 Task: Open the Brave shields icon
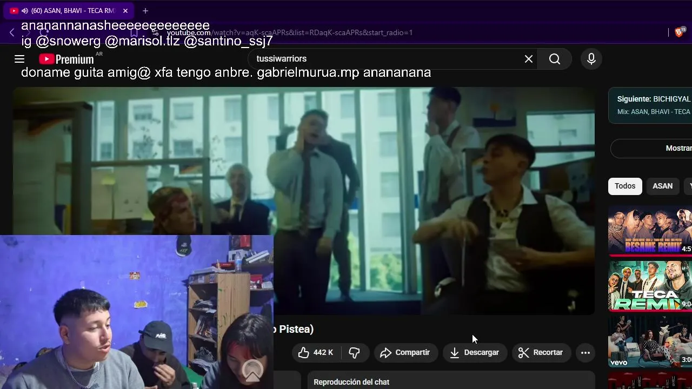(x=679, y=32)
